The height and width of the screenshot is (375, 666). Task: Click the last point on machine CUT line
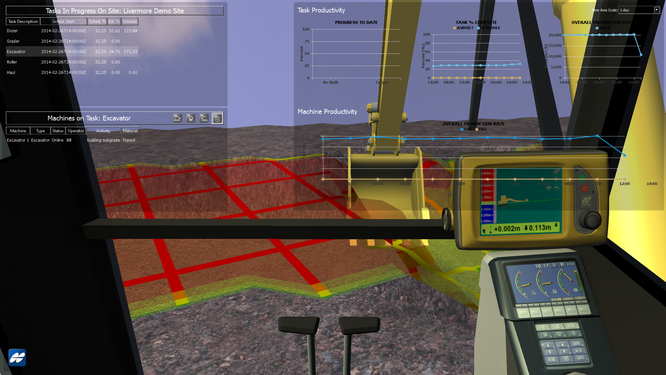pyautogui.click(x=624, y=155)
